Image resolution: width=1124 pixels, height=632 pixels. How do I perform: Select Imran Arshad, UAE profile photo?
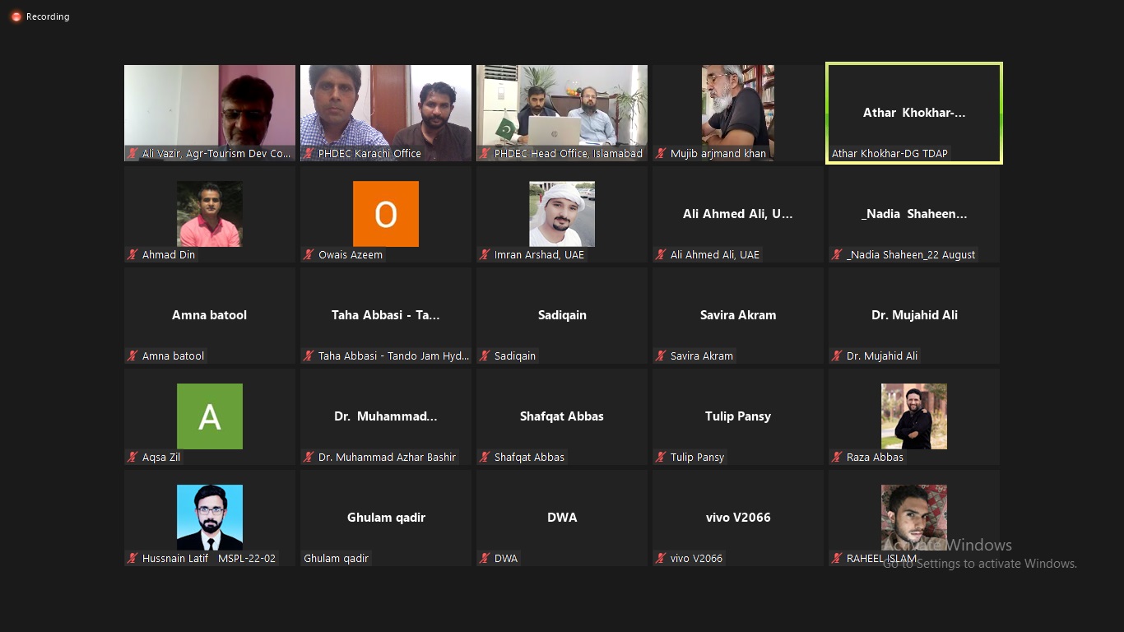561,214
